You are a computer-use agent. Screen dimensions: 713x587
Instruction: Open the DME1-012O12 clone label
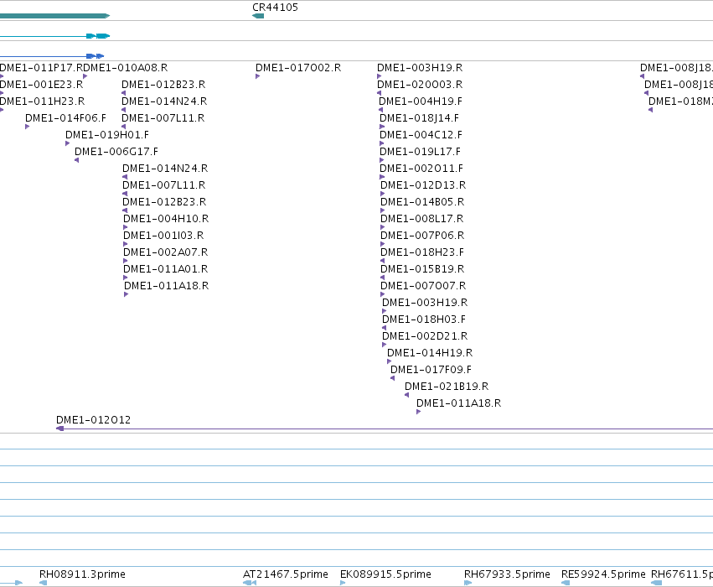(93, 420)
